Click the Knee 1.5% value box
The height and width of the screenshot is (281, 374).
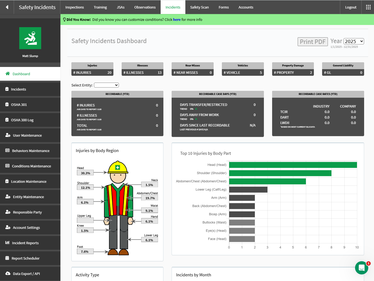click(x=85, y=231)
